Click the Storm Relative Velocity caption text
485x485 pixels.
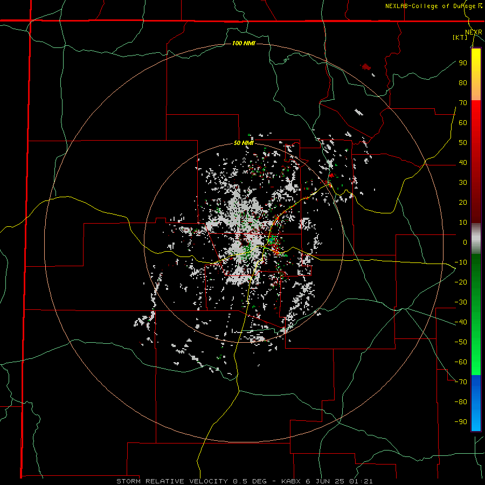[244, 481]
